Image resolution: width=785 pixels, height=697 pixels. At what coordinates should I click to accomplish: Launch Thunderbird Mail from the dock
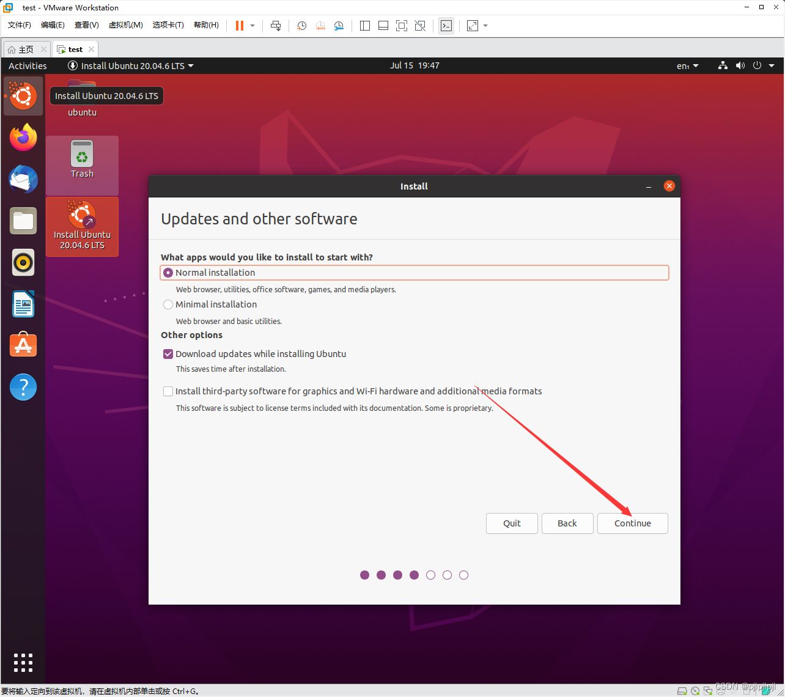pos(23,179)
